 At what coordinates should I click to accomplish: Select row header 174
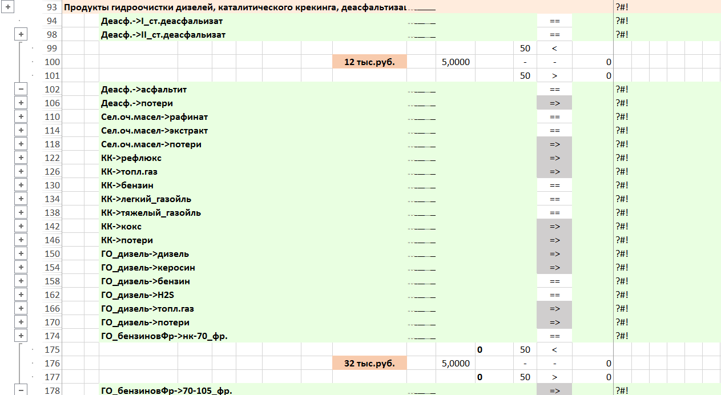tap(51, 336)
